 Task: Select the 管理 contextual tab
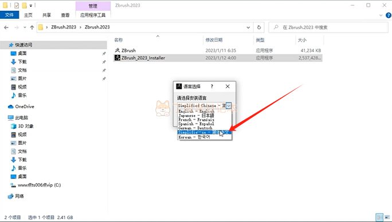(x=93, y=6)
